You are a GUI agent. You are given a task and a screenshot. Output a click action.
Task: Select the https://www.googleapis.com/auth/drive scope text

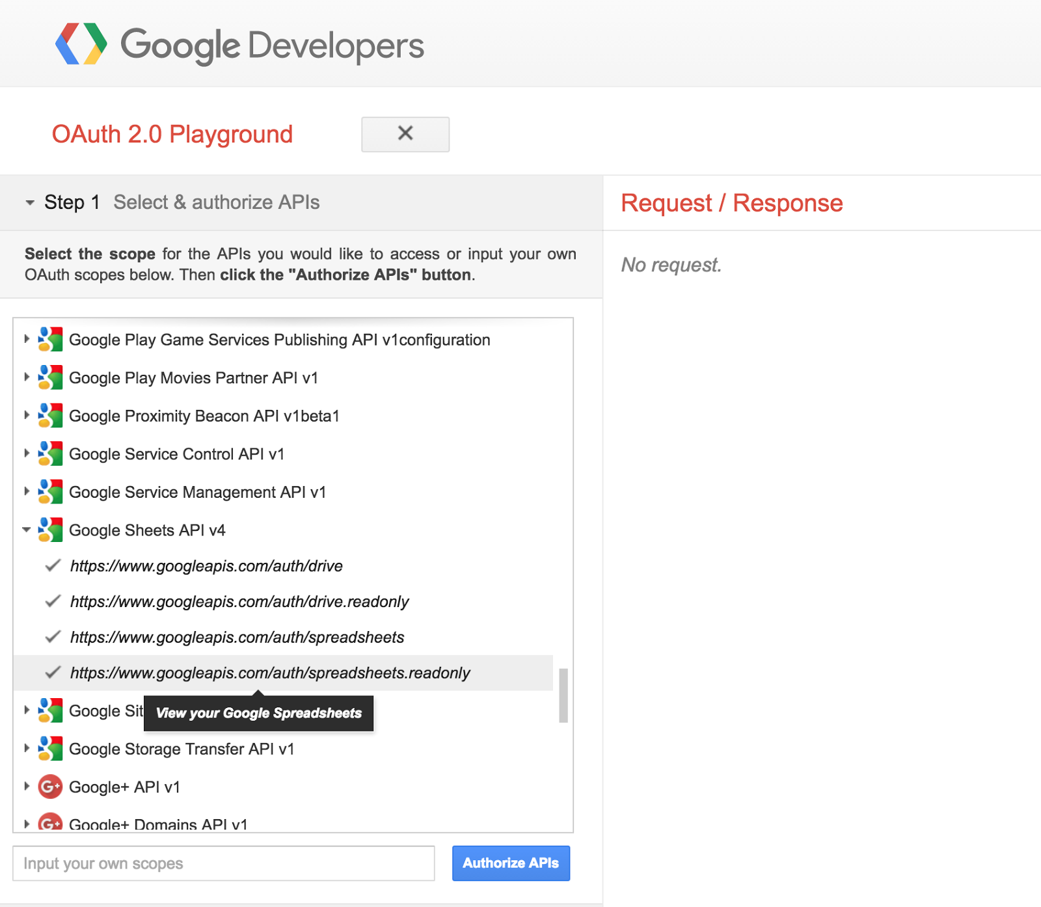coord(206,566)
